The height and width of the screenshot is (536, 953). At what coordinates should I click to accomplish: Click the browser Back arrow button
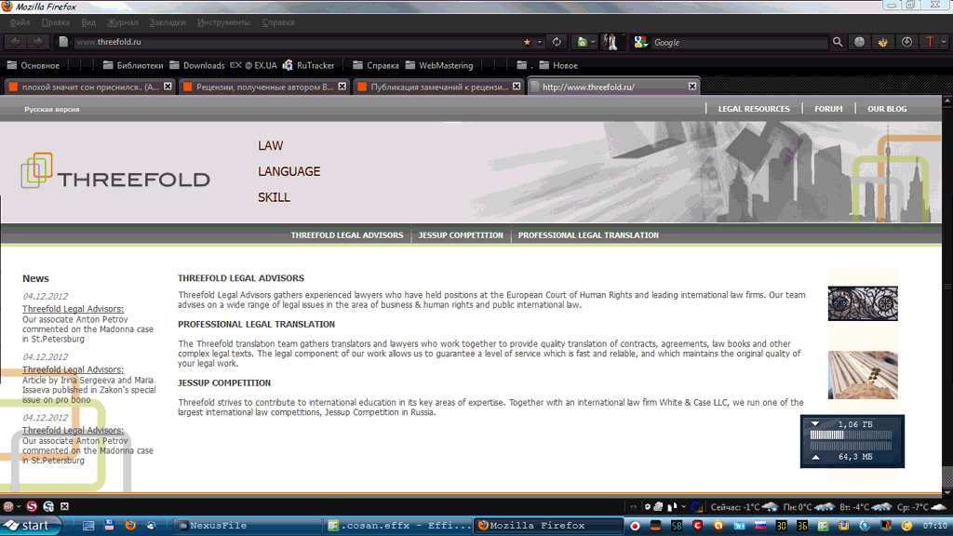point(16,42)
